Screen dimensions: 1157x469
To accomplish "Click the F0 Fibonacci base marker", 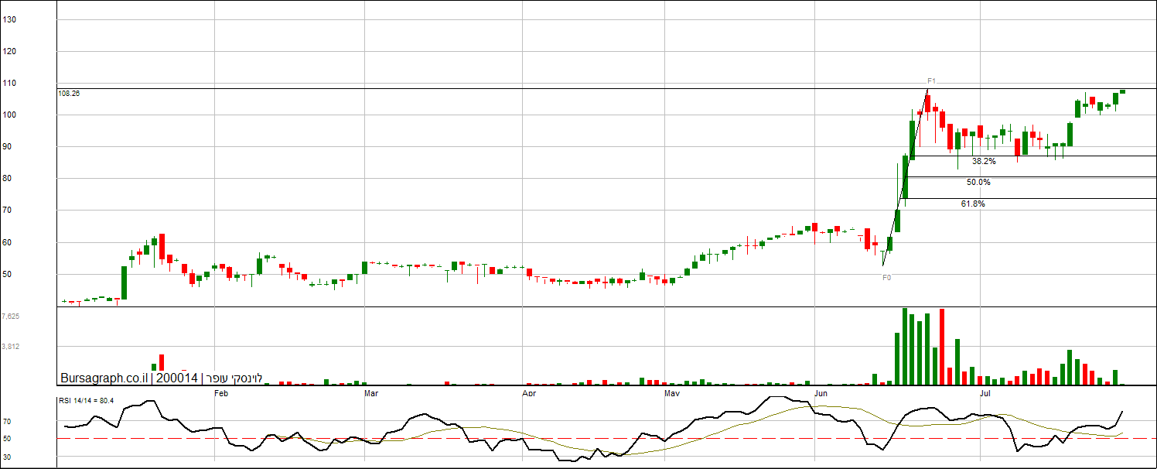I will tap(886, 277).
